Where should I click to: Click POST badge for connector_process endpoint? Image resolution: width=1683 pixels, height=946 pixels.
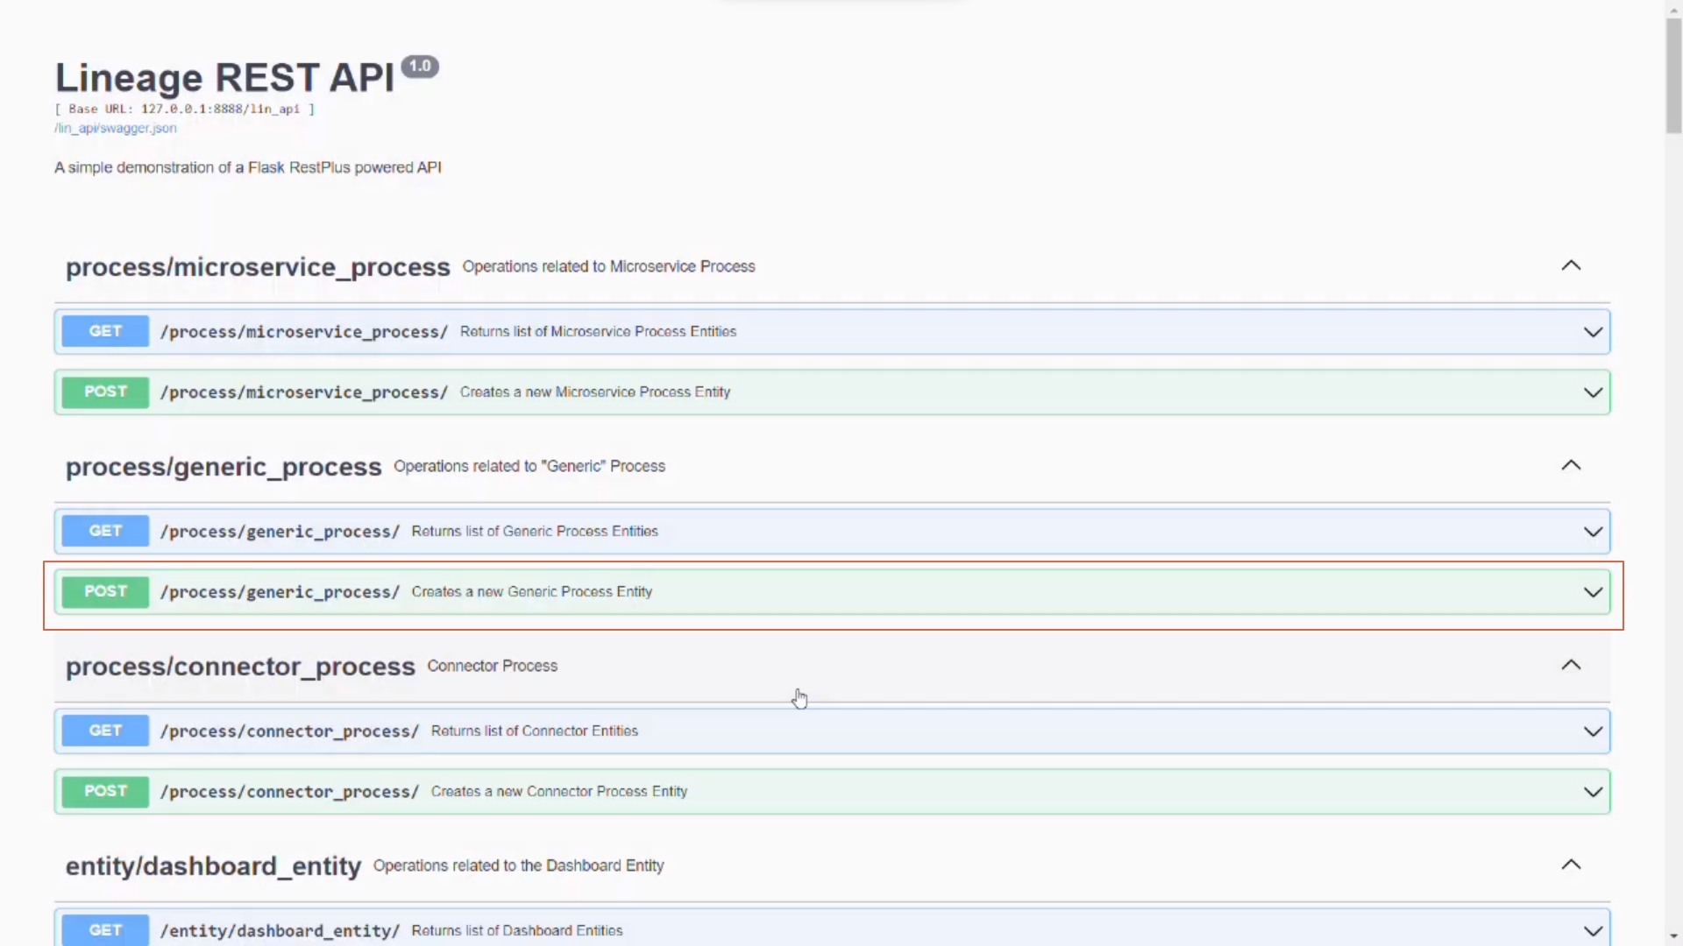tap(105, 791)
